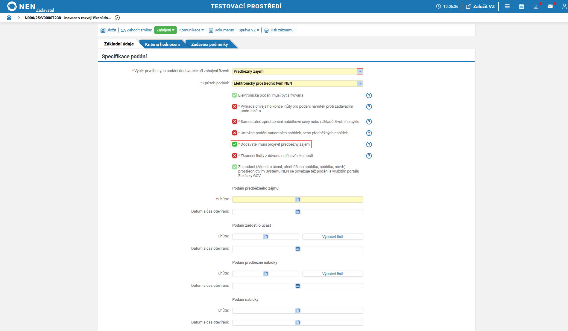The image size is (568, 331).
Task: Open calendar for Podání nabídky Lhůta
Action: pos(298,310)
